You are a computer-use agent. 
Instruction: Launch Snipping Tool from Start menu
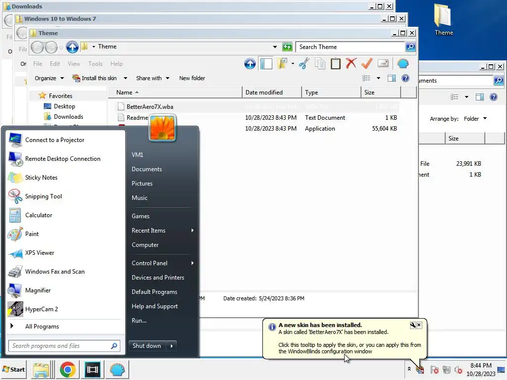[x=65, y=196]
